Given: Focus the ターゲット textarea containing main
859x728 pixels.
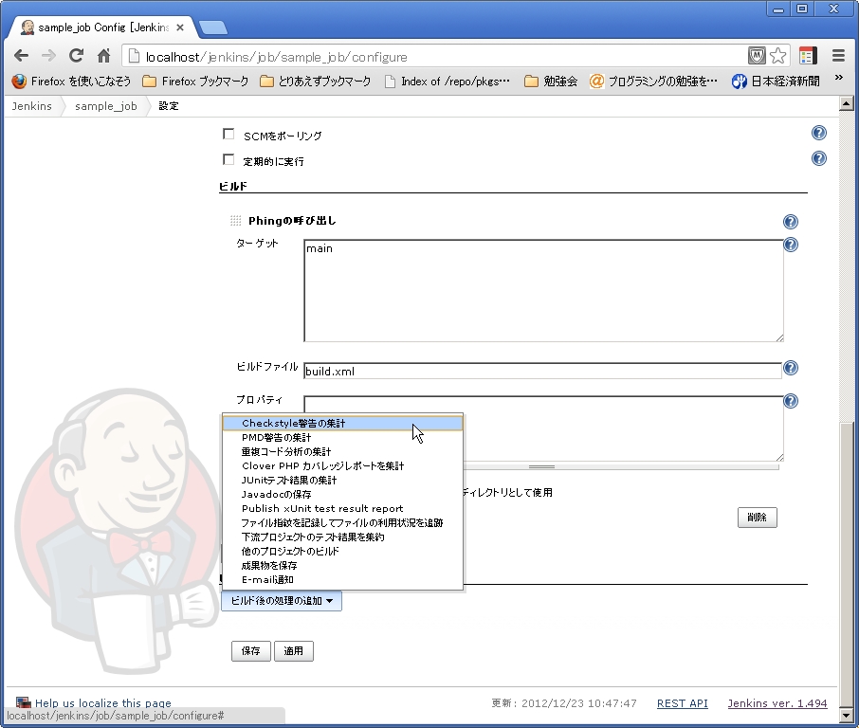Looking at the screenshot, I should (x=543, y=291).
